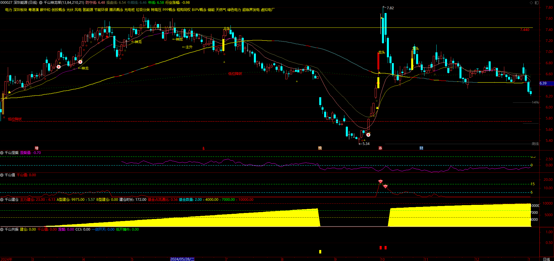This screenshot has height=261, width=554.
Task: Open the 虚拟电厂 concept tag
Action: tap(268, 10)
